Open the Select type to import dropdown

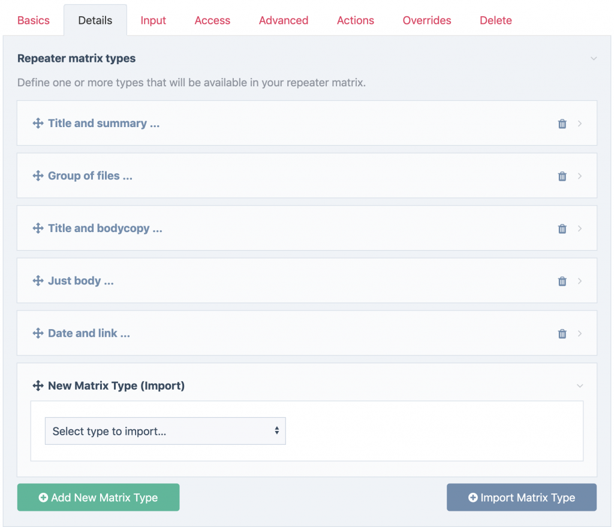pos(165,431)
